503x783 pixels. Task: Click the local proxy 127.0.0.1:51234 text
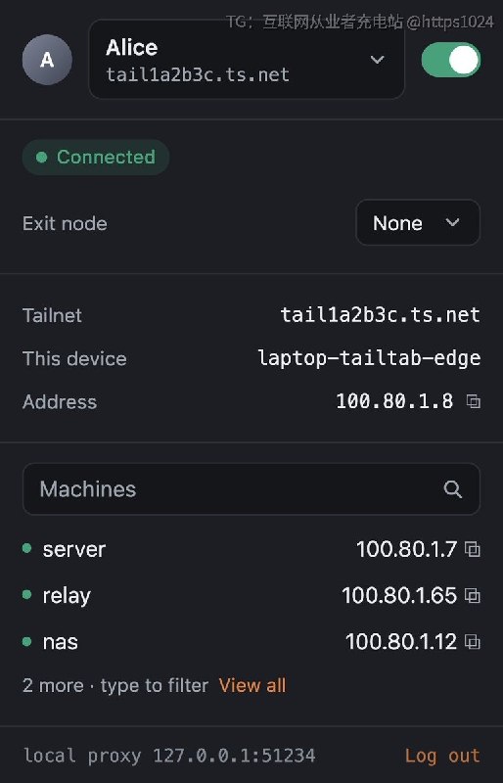[x=169, y=755]
